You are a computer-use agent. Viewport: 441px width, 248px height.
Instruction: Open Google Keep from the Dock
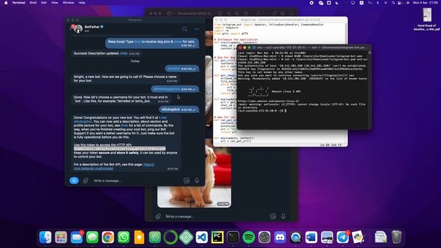pyautogui.click(x=139, y=237)
